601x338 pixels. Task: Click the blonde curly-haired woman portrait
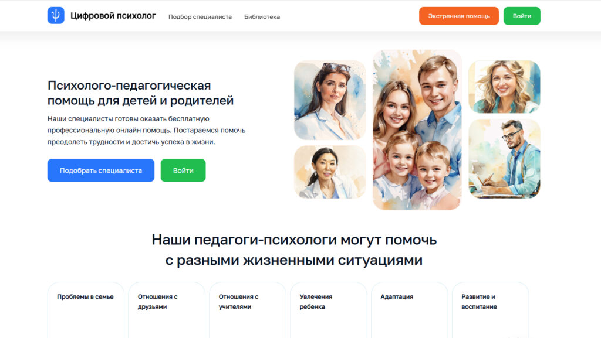pyautogui.click(x=504, y=87)
